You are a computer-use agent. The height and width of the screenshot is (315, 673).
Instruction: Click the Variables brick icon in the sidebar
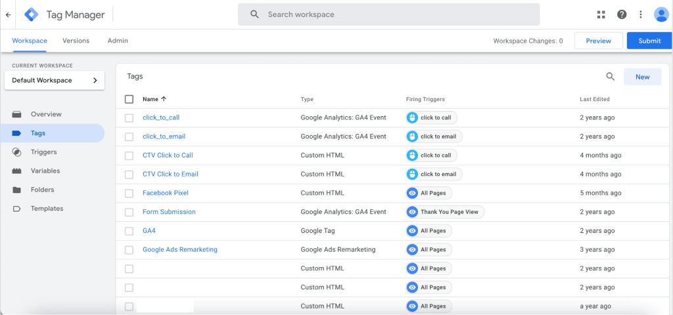click(x=16, y=171)
